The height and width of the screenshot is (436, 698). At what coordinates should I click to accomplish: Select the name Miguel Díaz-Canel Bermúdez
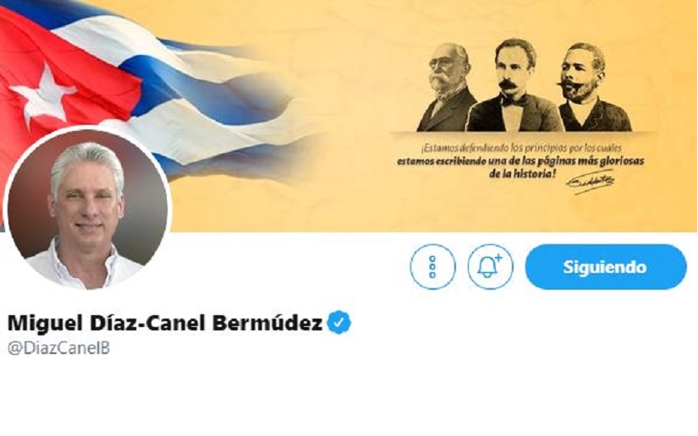pos(165,323)
